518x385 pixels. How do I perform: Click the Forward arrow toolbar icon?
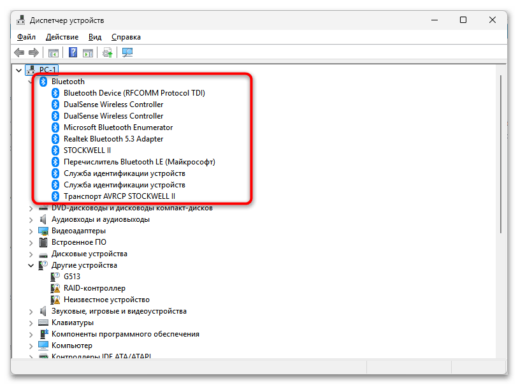click(x=34, y=52)
